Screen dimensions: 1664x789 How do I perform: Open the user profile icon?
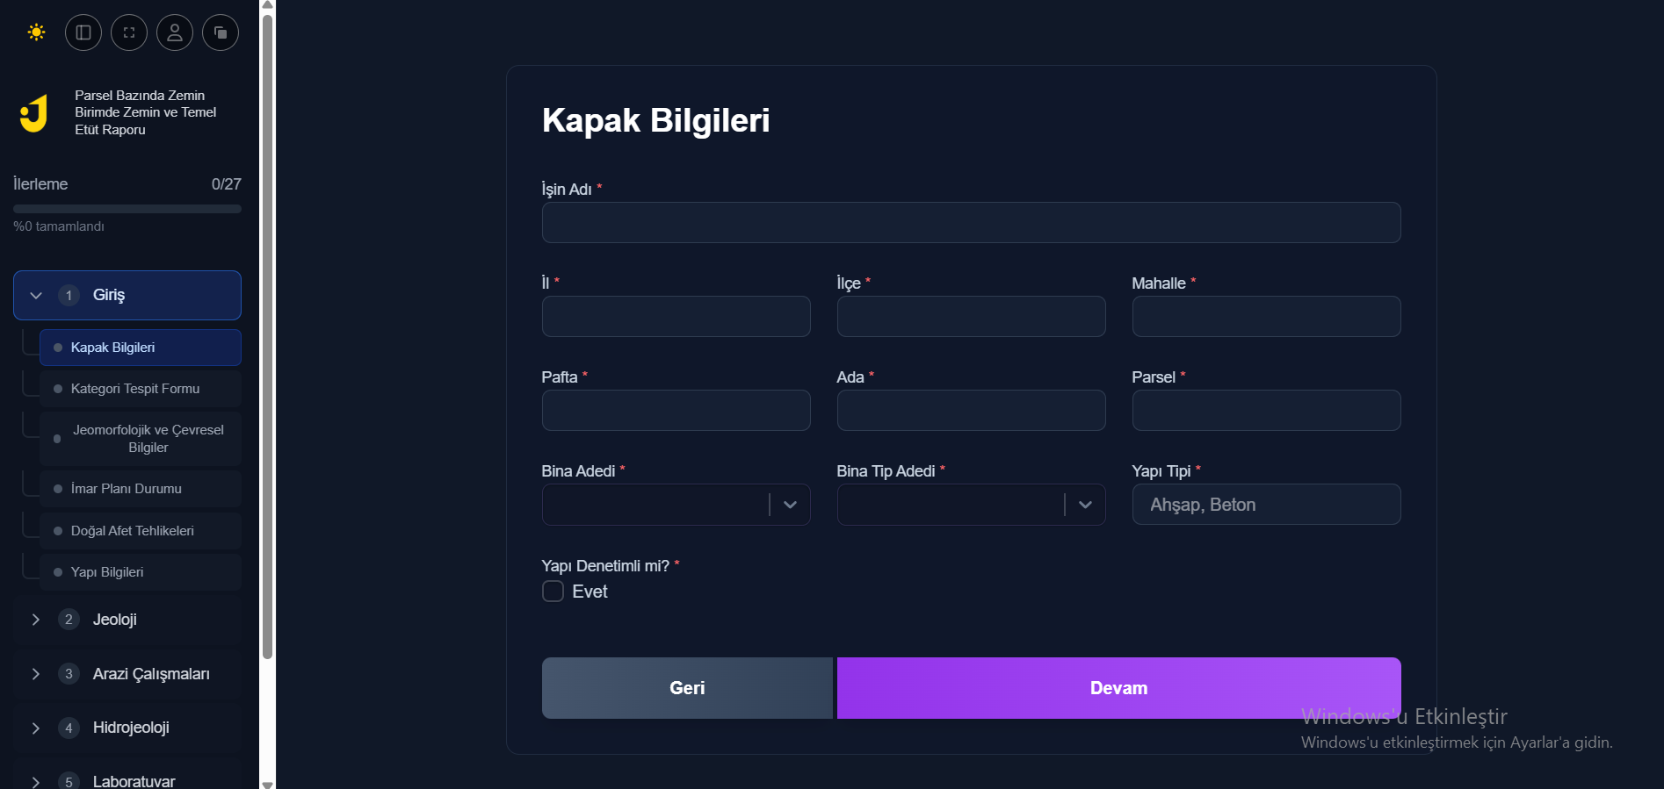click(x=175, y=32)
